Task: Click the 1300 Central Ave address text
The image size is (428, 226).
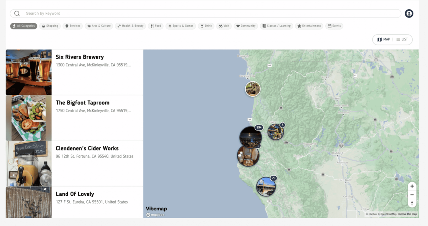Action: pyautogui.click(x=93, y=65)
